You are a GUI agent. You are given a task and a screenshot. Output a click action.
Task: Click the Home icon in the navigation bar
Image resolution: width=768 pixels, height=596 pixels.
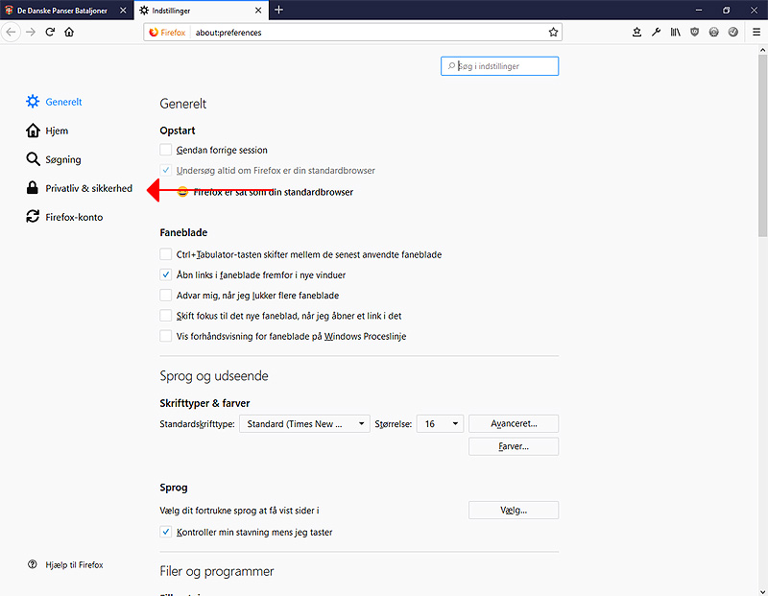coord(69,32)
